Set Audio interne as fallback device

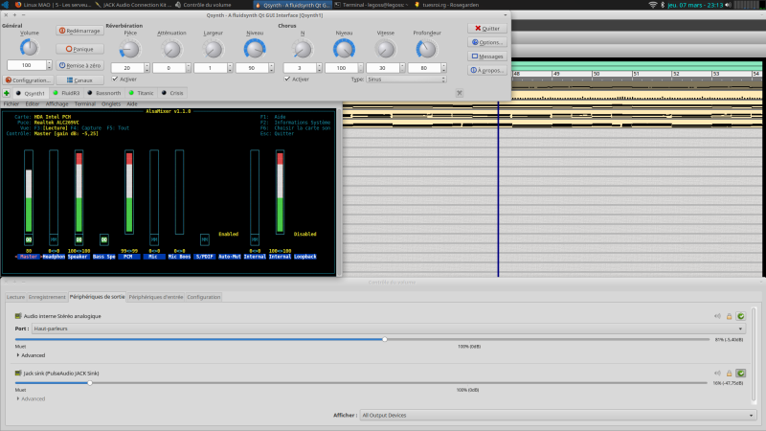(740, 315)
